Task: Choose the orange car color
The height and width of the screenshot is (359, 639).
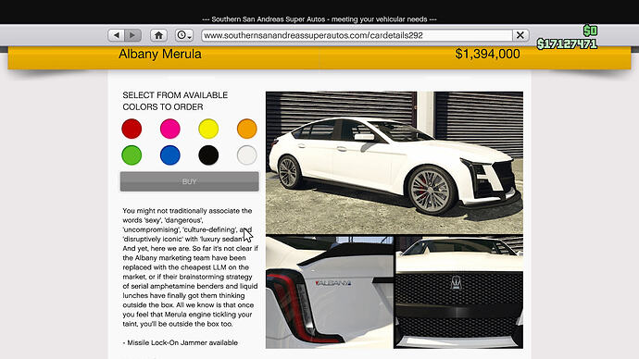Action: 247,129
